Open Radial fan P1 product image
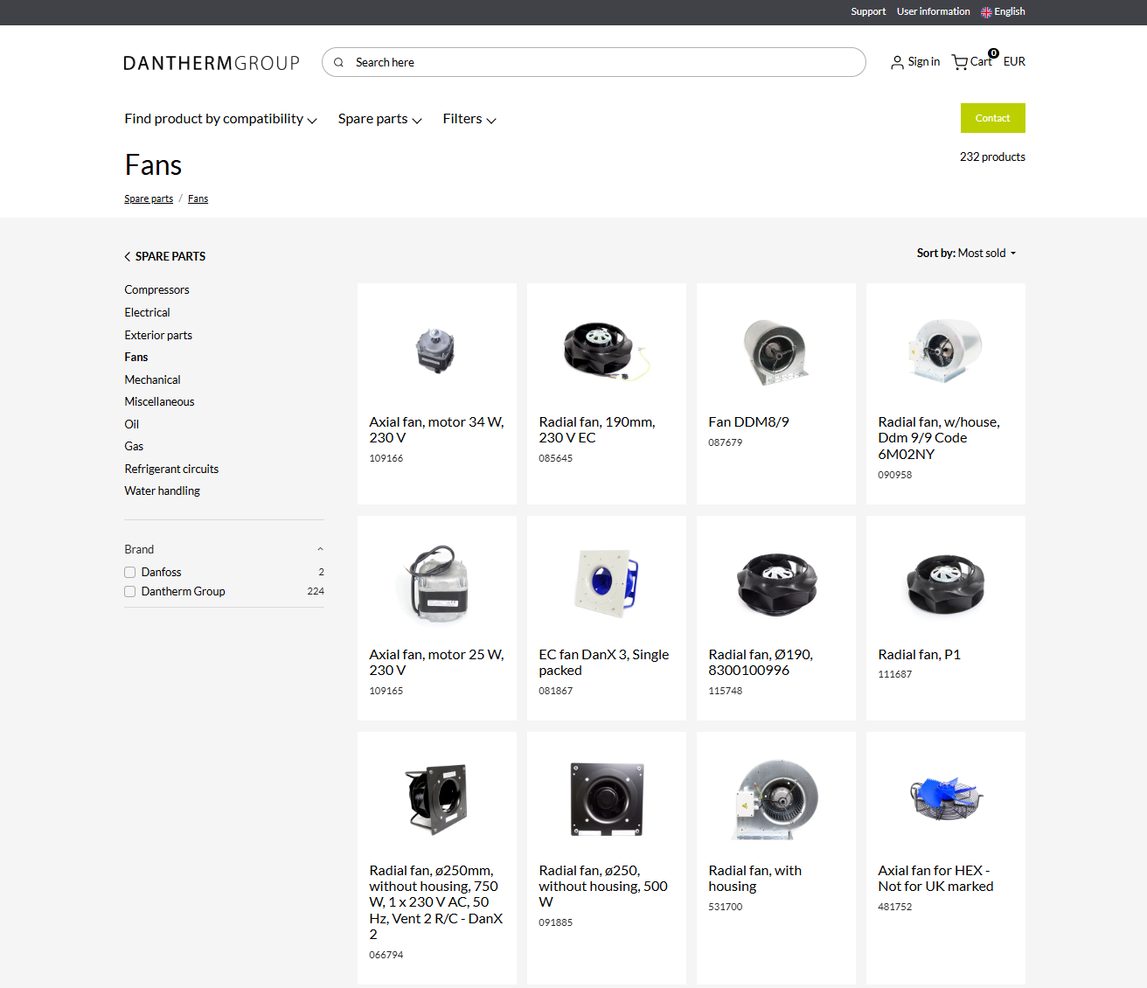 (945, 583)
